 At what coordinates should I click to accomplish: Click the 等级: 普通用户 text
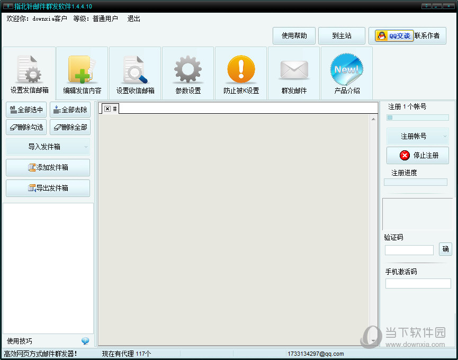coord(95,19)
